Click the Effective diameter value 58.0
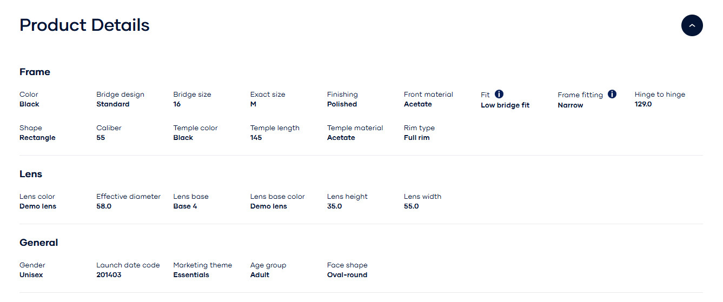 tap(104, 206)
